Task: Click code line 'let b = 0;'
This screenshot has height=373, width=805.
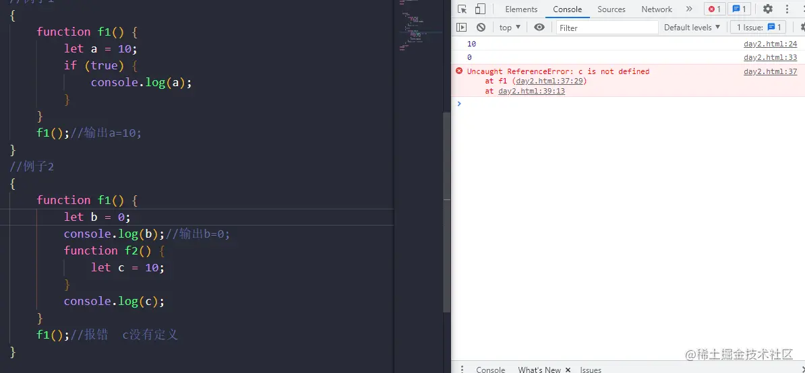Action: (98, 217)
